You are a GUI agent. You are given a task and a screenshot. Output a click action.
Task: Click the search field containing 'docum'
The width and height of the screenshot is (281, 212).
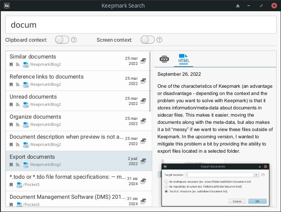coord(141,24)
